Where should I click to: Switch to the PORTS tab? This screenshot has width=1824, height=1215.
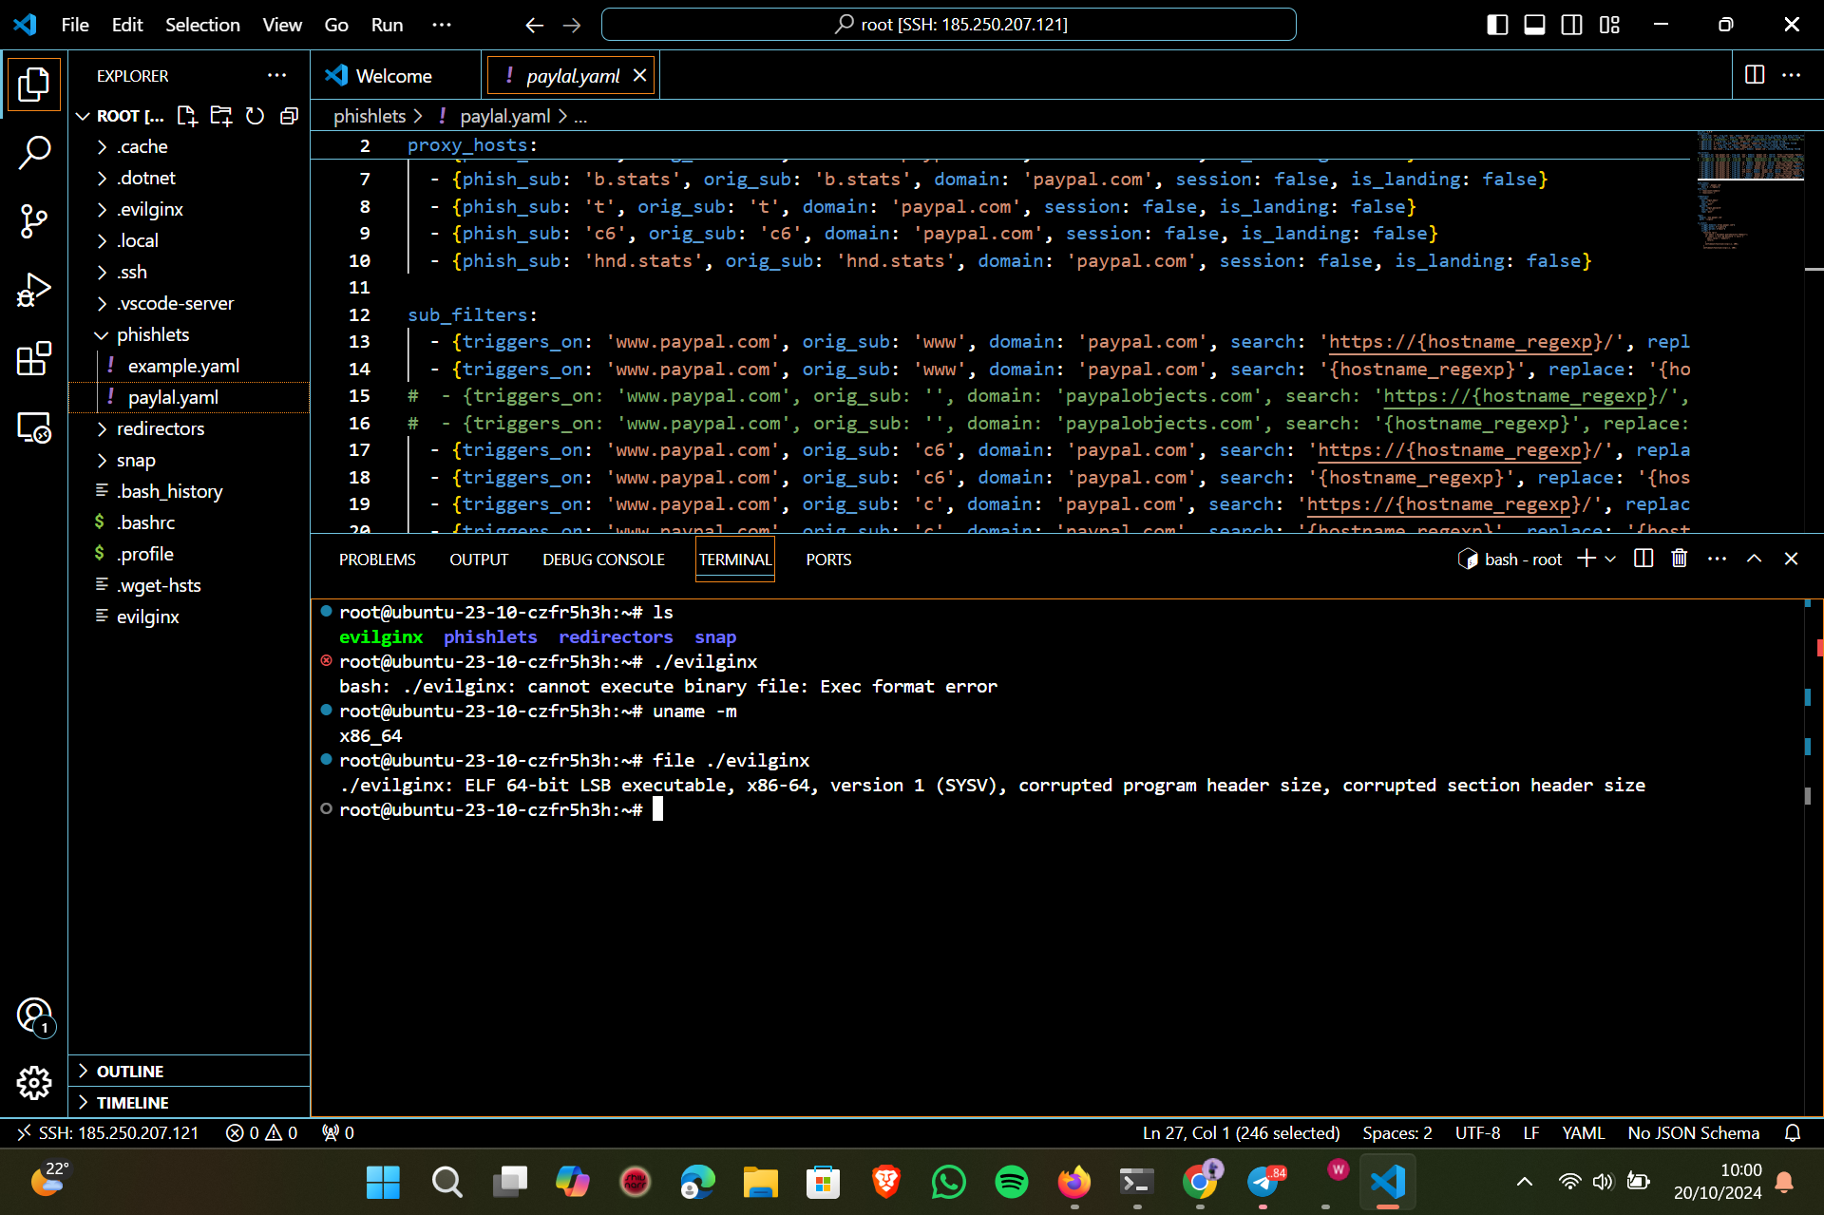click(828, 560)
